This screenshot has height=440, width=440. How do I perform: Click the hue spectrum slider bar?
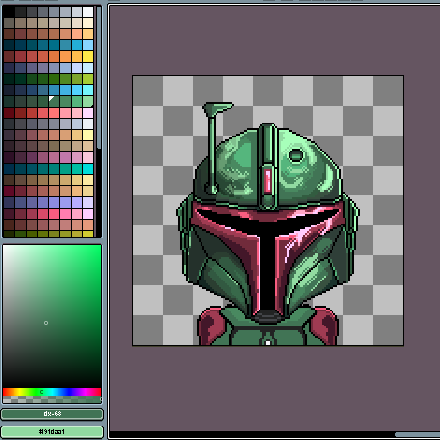pos(52,392)
